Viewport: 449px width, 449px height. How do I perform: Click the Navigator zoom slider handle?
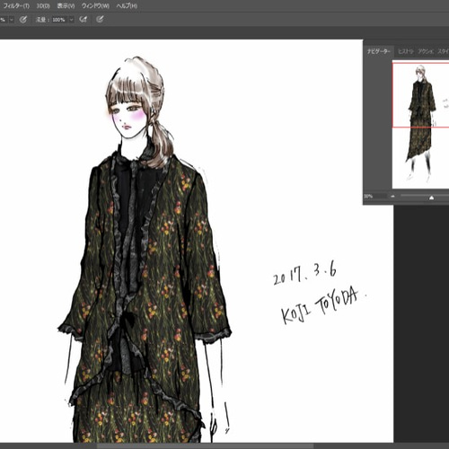tap(431, 198)
